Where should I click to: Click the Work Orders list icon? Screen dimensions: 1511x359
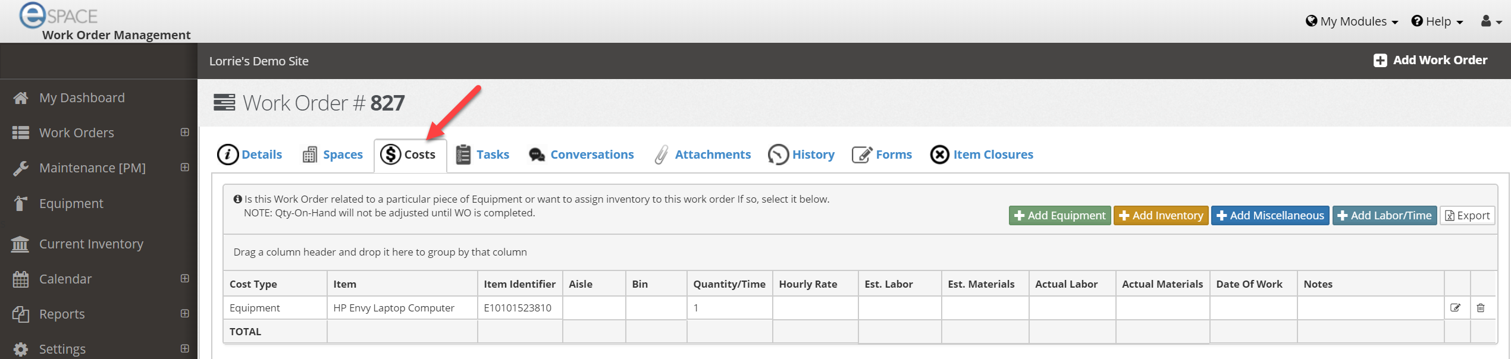(21, 133)
